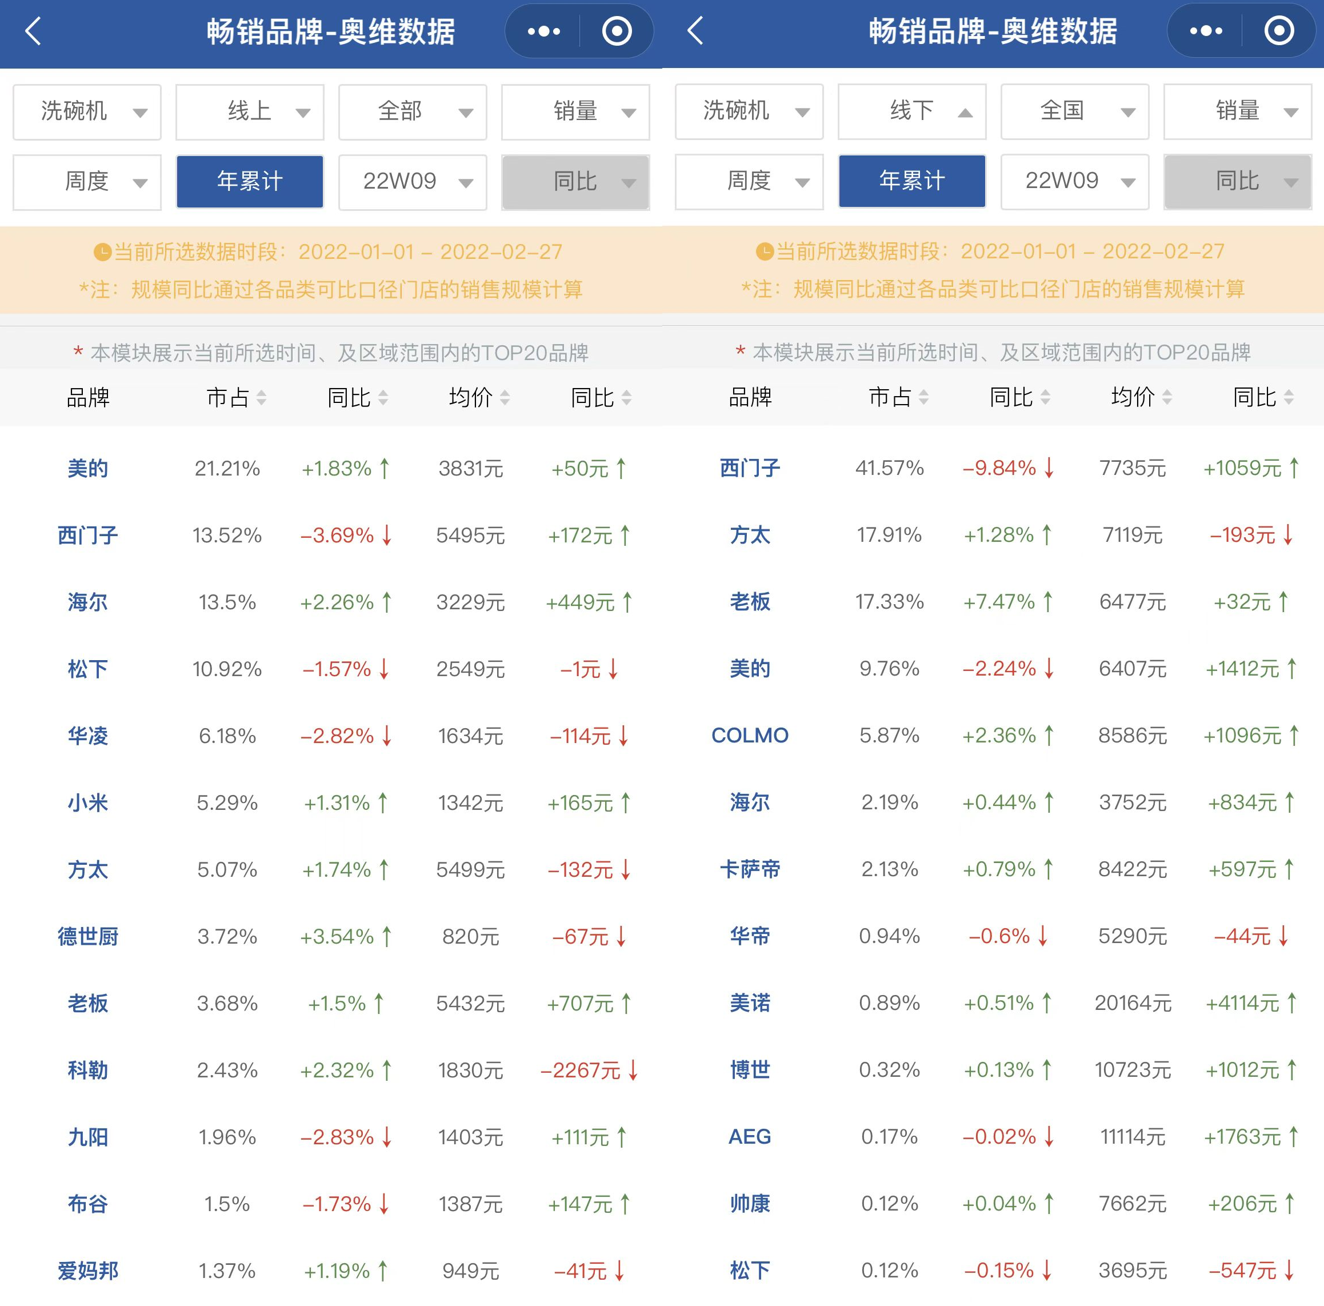
Task: Open right panel 销量 metric dropdown
Action: coord(1238,111)
